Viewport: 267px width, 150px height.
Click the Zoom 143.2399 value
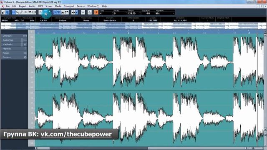(153, 20)
